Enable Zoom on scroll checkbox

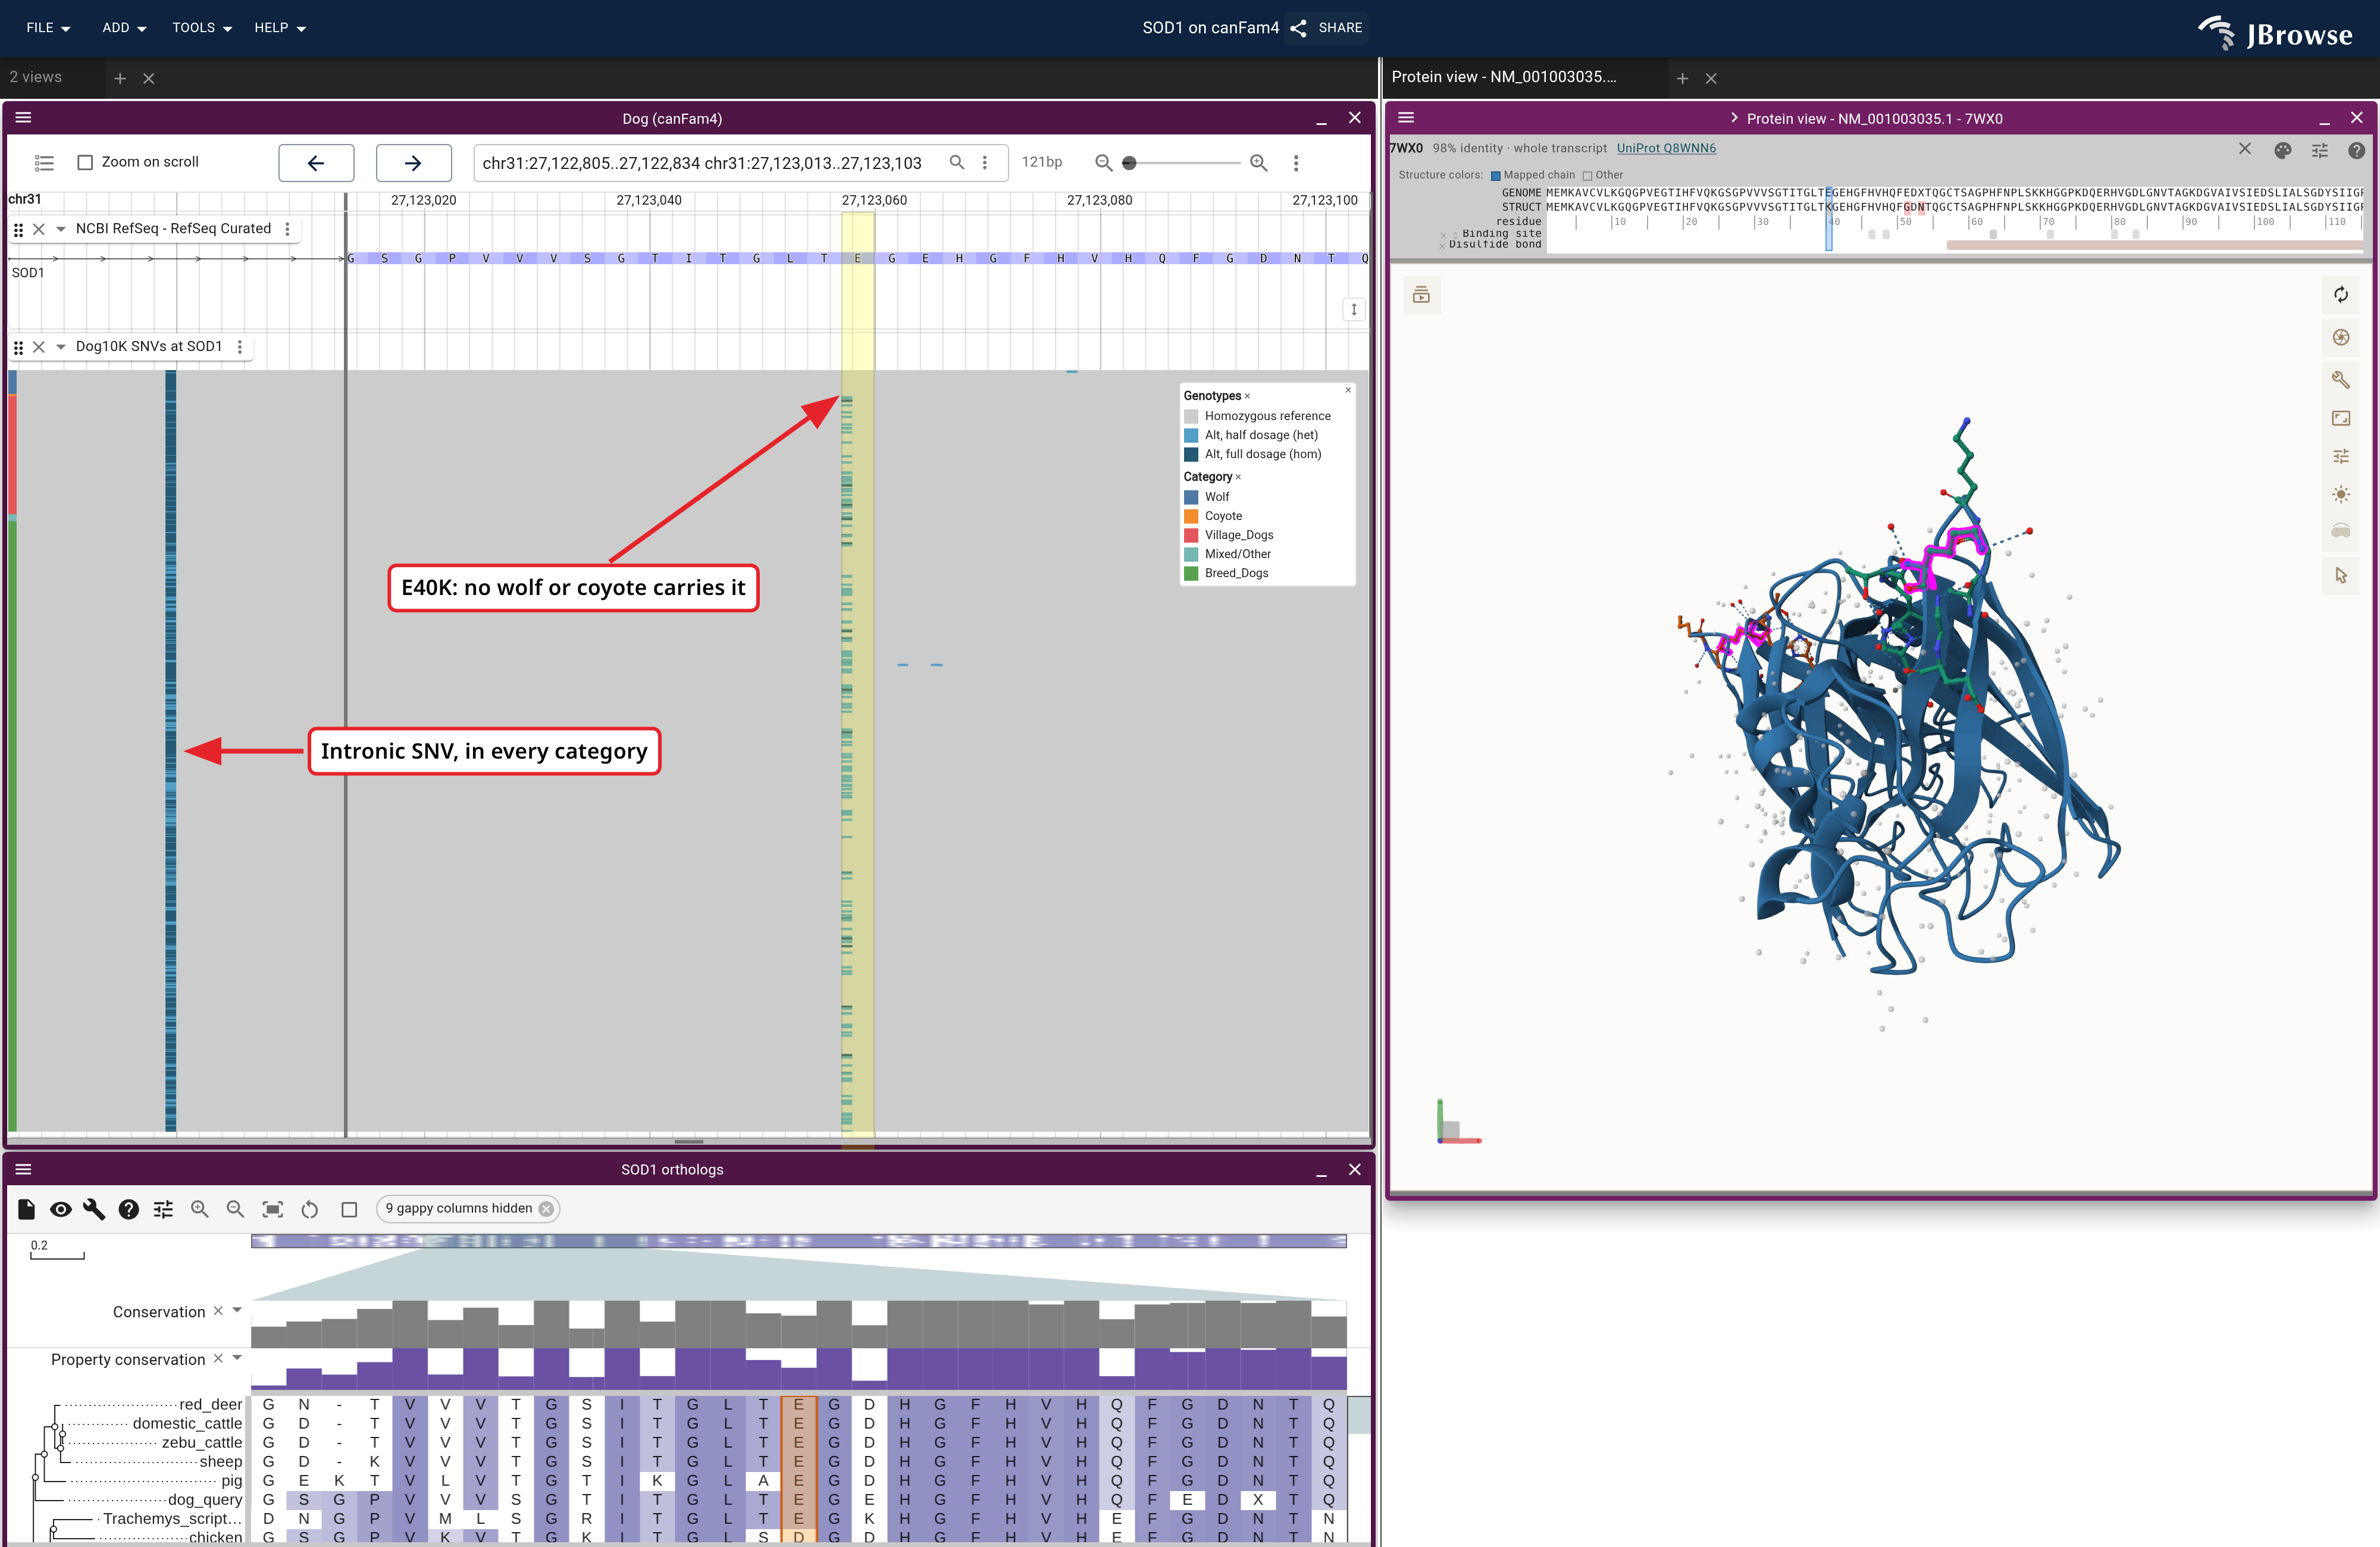(86, 162)
